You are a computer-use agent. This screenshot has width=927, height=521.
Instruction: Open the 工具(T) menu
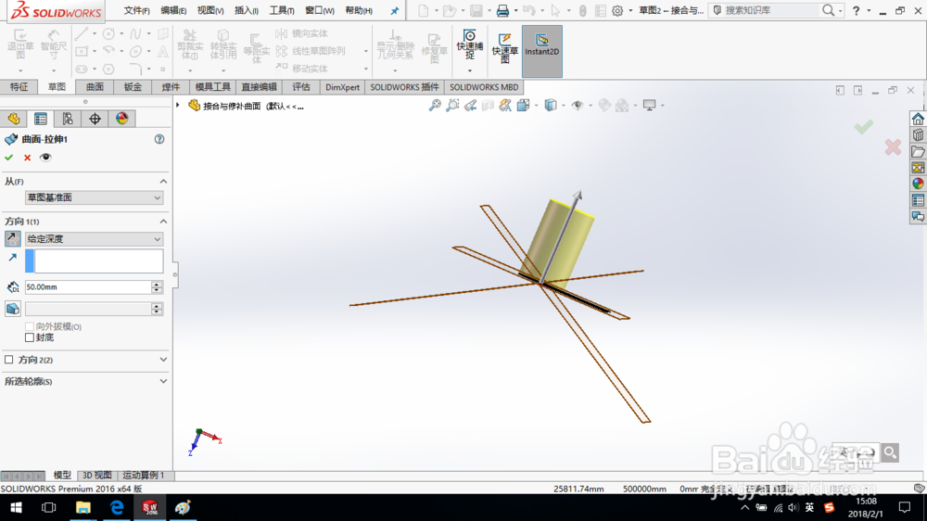coord(282,10)
